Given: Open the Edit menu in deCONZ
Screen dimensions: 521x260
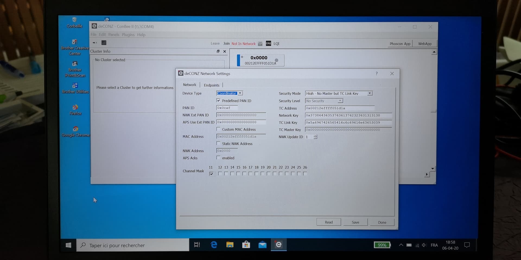Looking at the screenshot, I should tap(102, 34).
